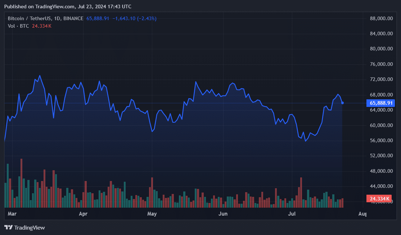Click the Vol · BTC indicator legend
401x235 pixels.
18,26
